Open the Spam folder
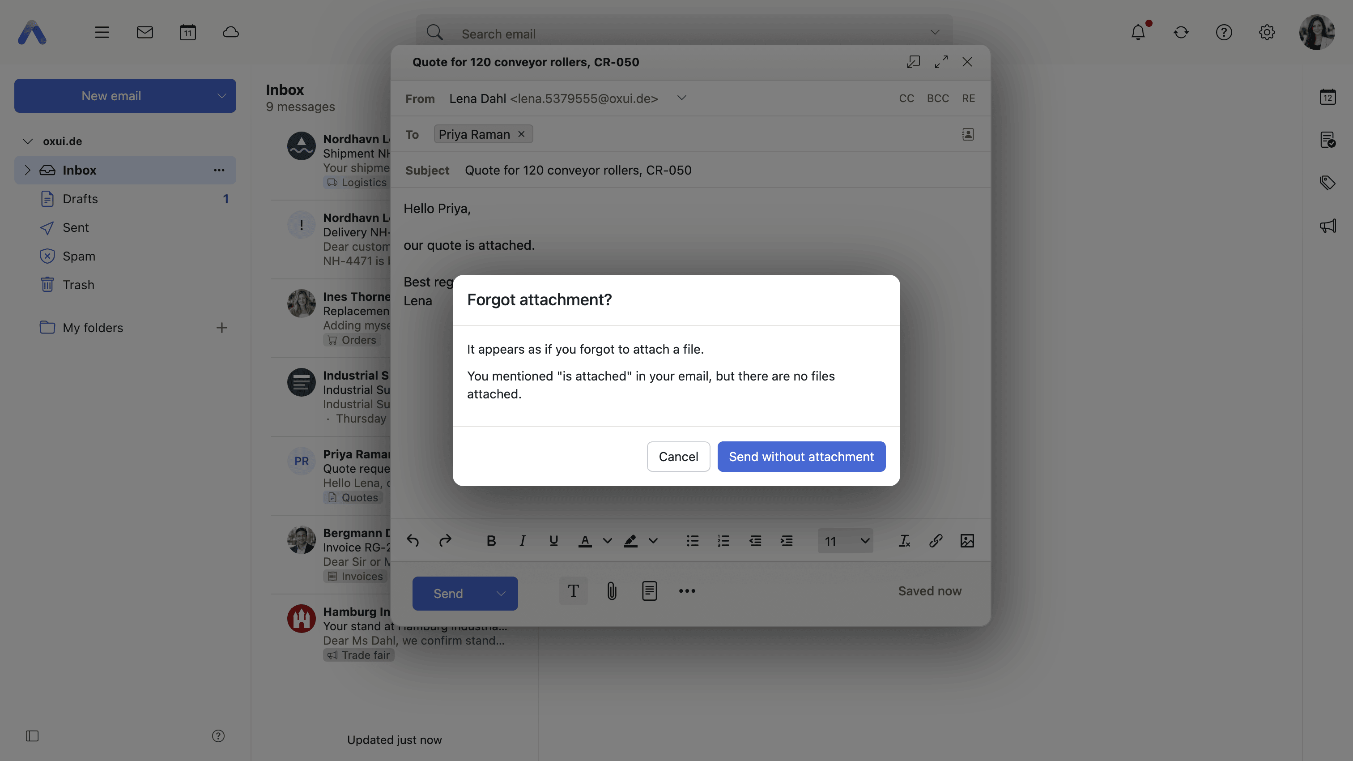Viewport: 1353px width, 761px height. pyautogui.click(x=125, y=256)
